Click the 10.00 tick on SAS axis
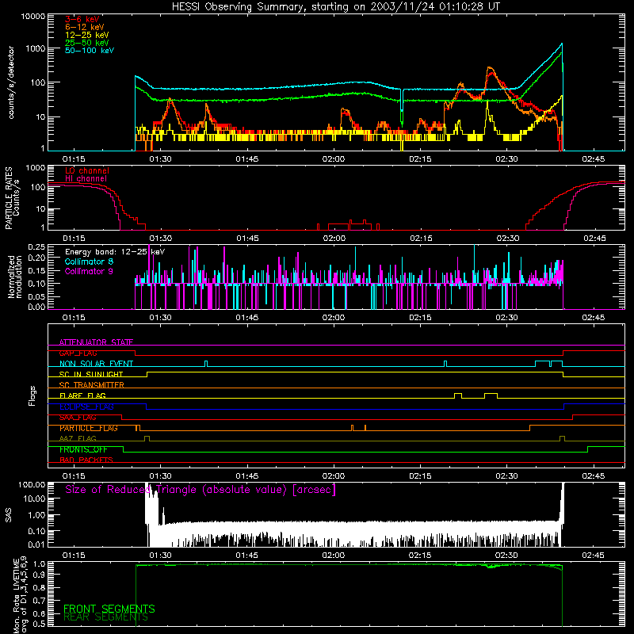634x634 pixels. (34, 498)
